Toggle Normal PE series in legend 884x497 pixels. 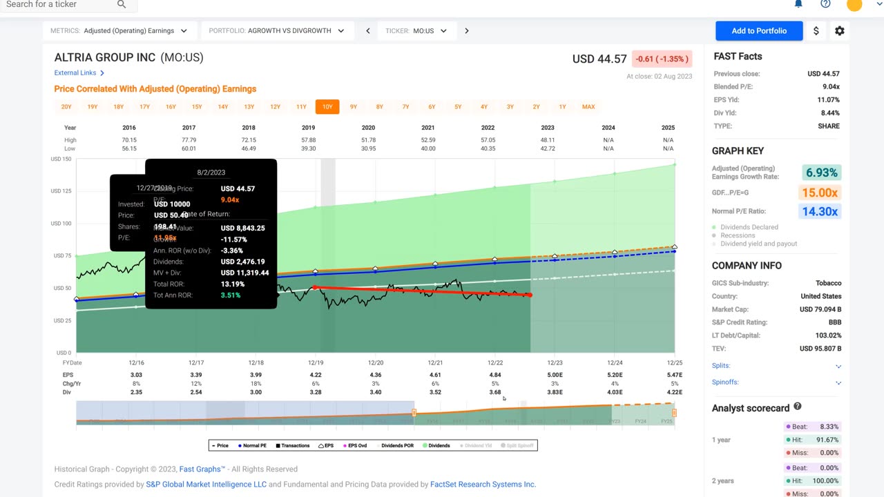253,446
